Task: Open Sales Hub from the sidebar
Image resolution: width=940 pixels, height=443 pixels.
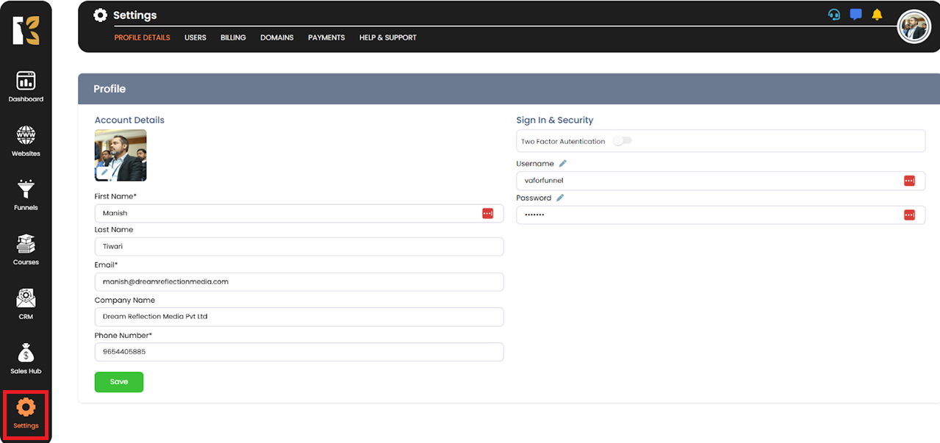Action: pos(26,359)
